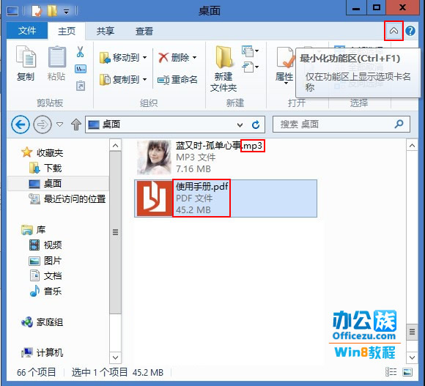Expand the address bar history dropdown
This screenshot has height=386, width=425.
pyautogui.click(x=240, y=125)
